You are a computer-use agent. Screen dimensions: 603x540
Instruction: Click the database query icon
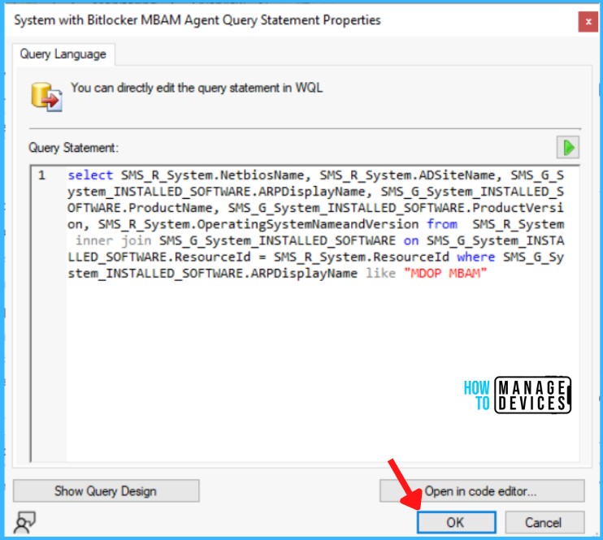[x=46, y=97]
